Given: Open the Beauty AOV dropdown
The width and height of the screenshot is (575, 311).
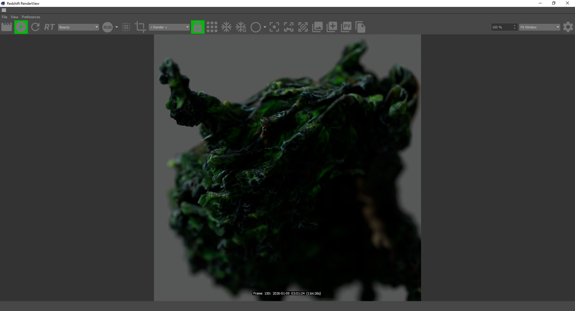Looking at the screenshot, I should point(78,27).
